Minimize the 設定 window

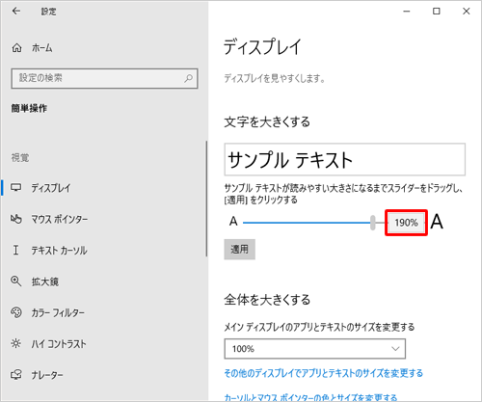coord(407,12)
